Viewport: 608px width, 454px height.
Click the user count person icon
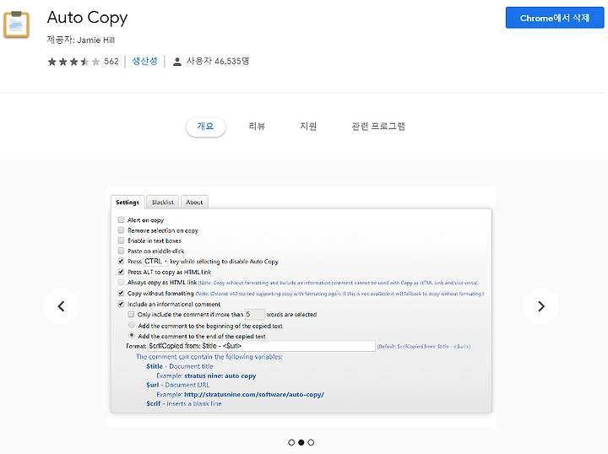176,62
